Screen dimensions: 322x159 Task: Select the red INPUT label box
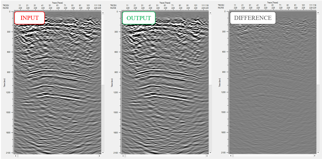[x=30, y=18]
